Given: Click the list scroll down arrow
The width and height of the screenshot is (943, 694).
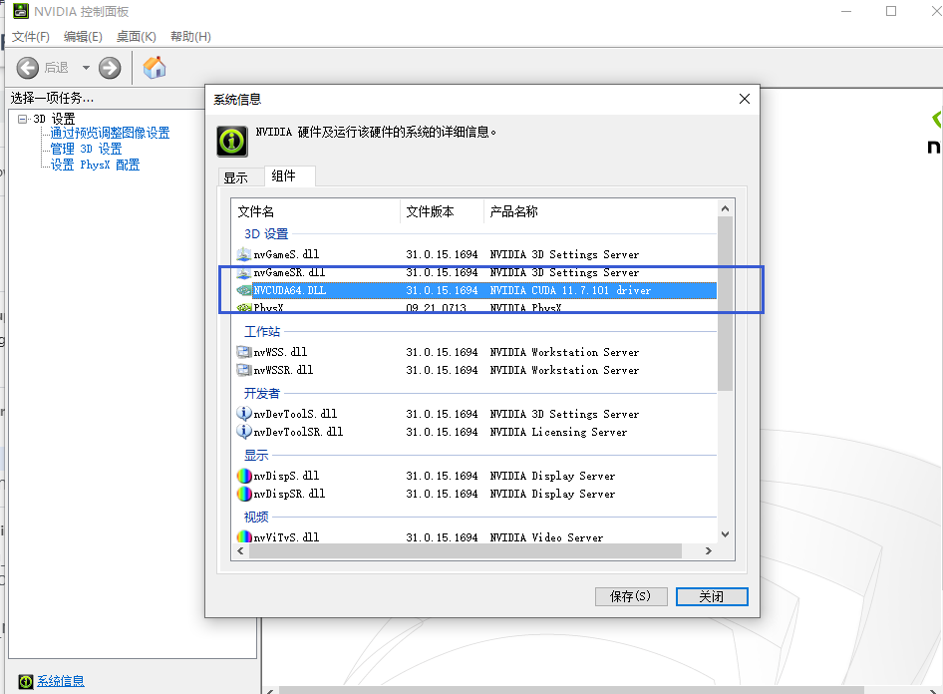Looking at the screenshot, I should (x=726, y=534).
